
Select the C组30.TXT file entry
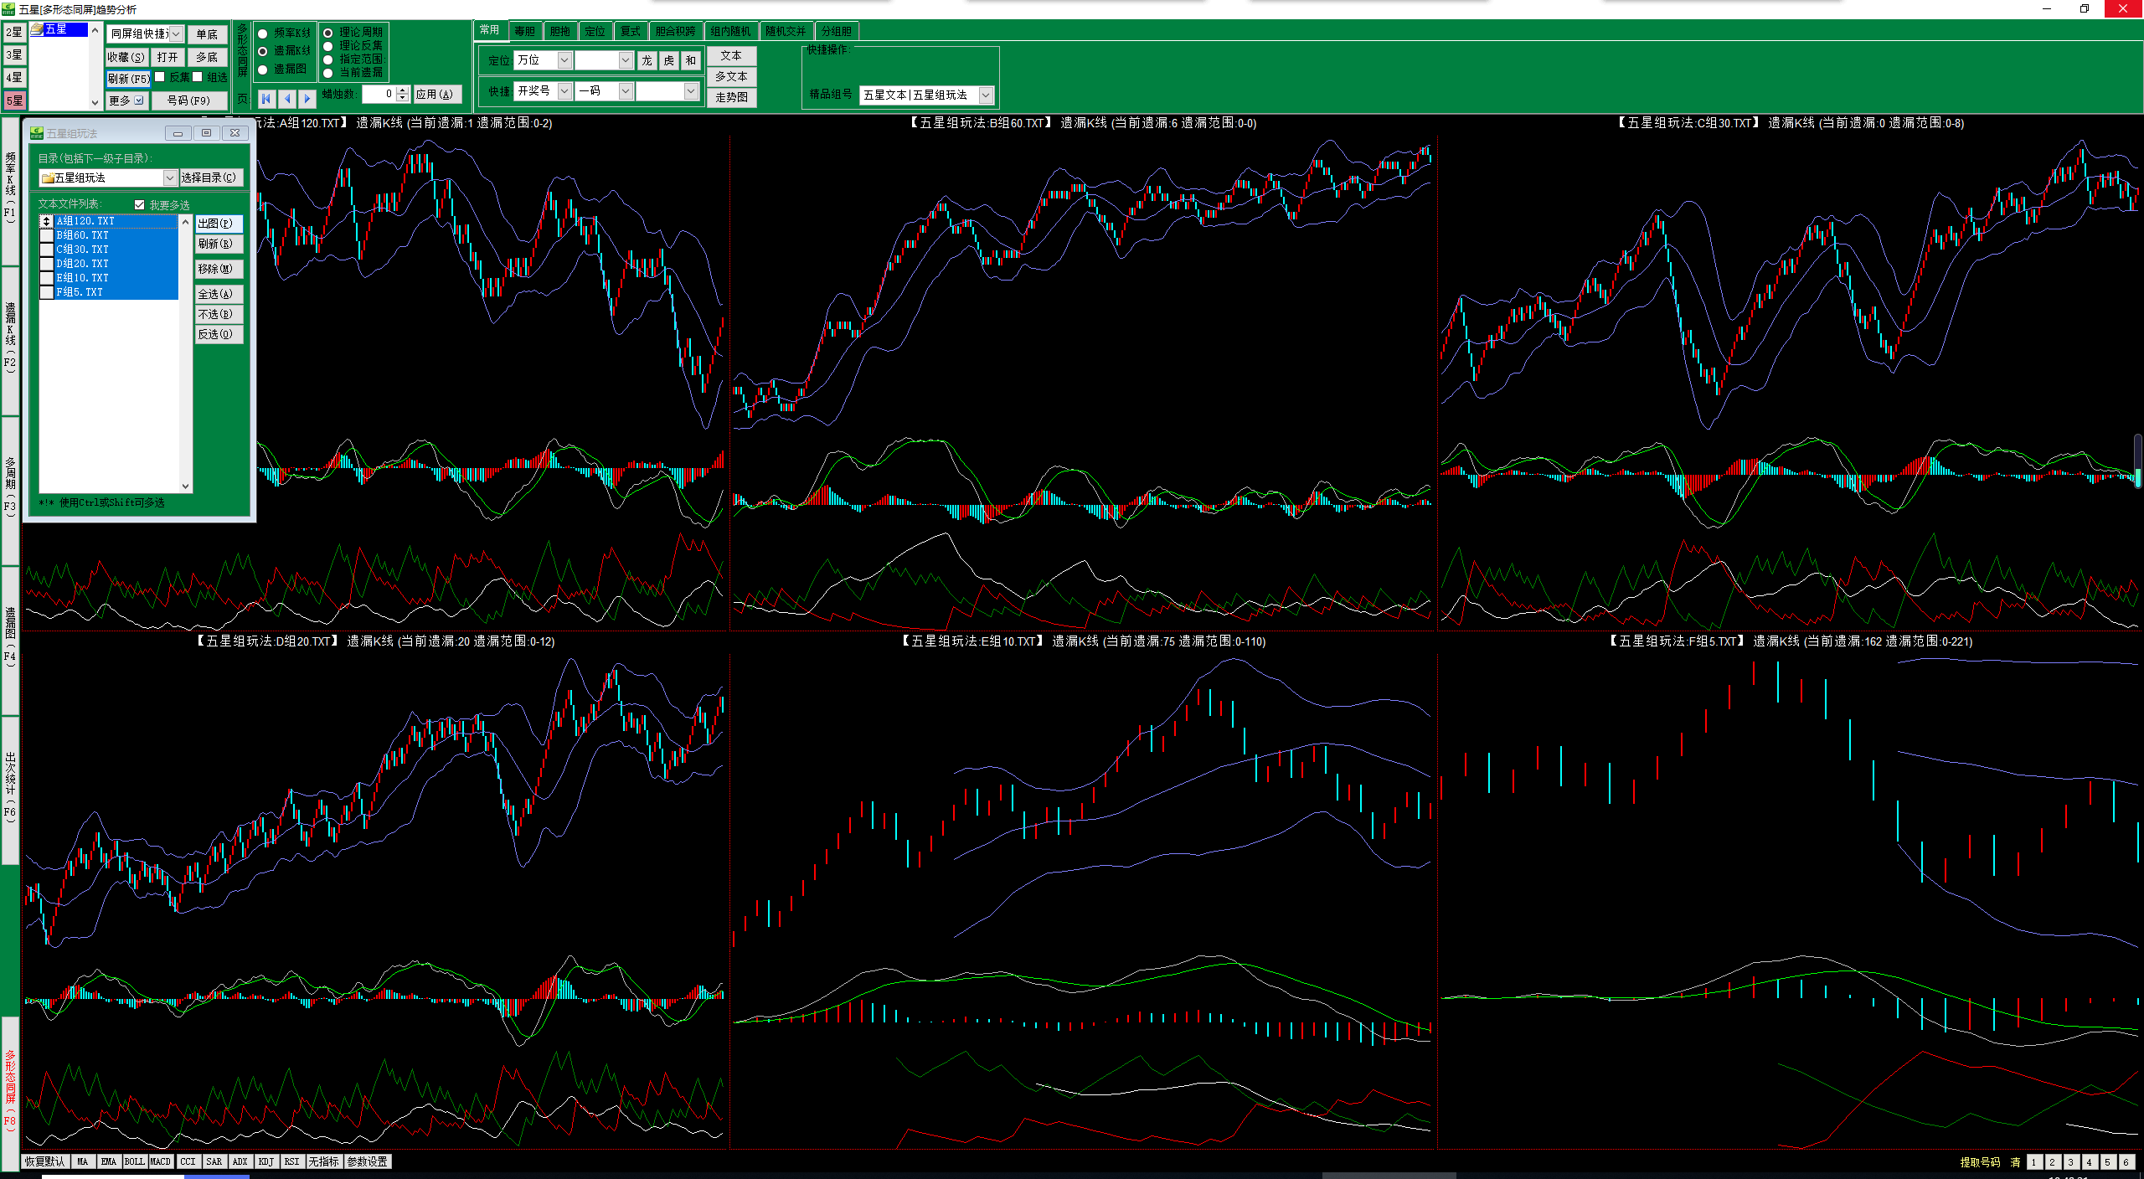click(x=82, y=250)
